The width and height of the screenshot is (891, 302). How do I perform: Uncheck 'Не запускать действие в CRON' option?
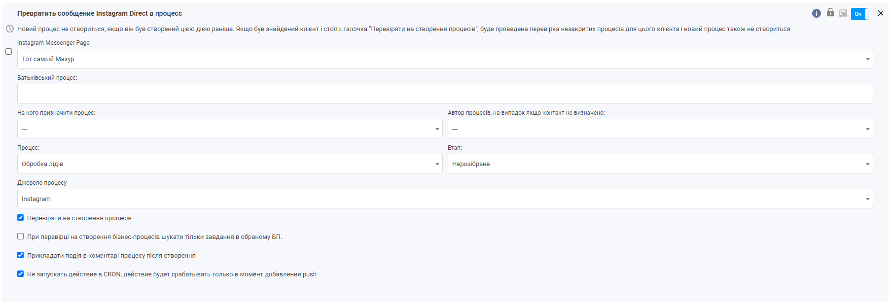pyautogui.click(x=21, y=274)
